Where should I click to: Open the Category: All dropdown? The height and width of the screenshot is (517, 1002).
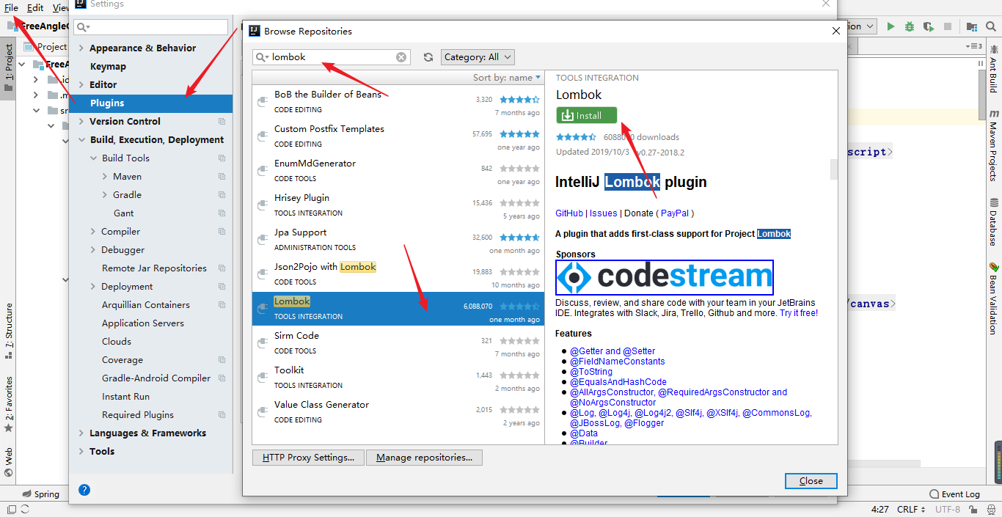[478, 57]
